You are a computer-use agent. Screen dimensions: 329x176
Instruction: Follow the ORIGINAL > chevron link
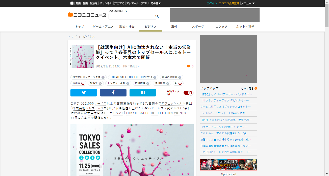(x=118, y=11)
